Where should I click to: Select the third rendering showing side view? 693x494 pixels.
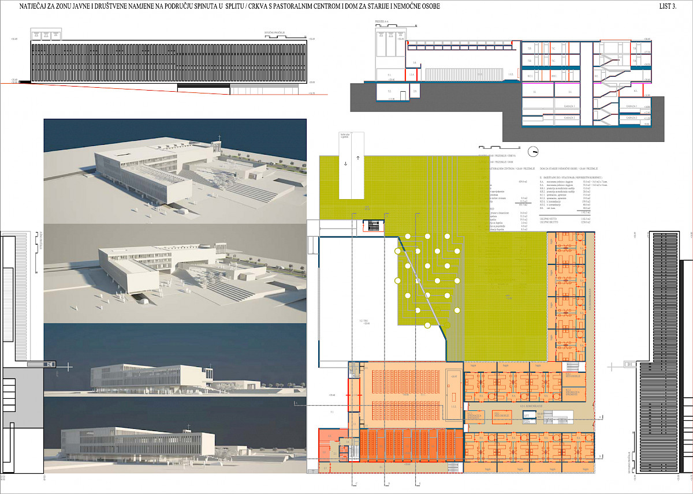click(x=175, y=360)
